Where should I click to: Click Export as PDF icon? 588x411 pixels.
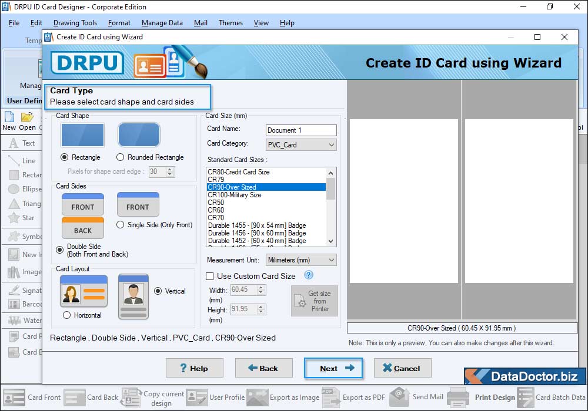click(x=330, y=397)
